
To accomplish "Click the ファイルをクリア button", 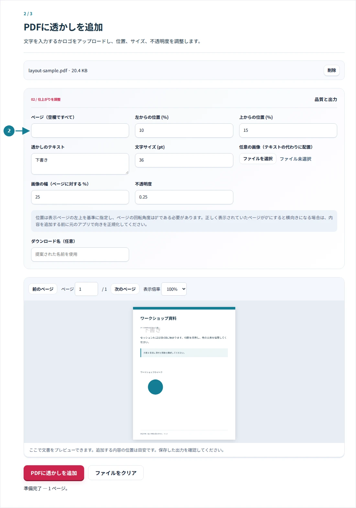I will (116, 473).
